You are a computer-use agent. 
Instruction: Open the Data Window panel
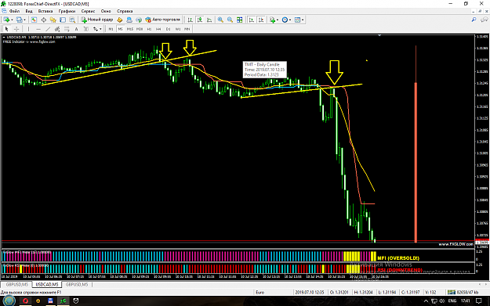(43, 20)
